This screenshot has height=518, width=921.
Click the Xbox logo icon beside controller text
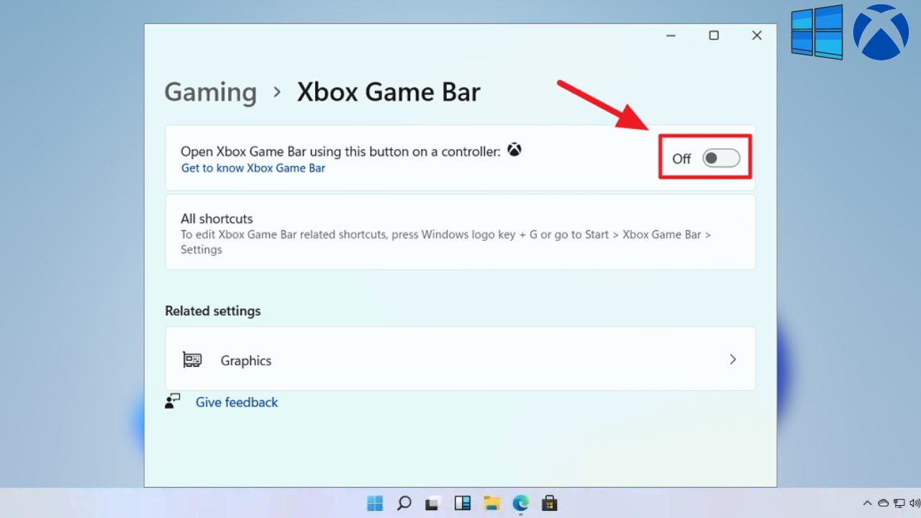(514, 150)
